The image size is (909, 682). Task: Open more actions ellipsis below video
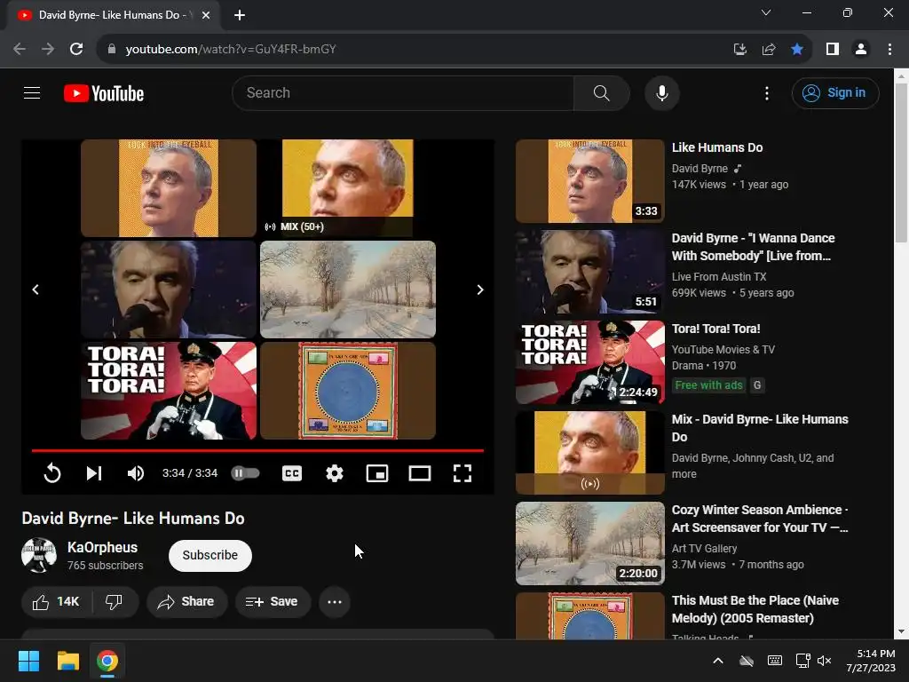click(335, 602)
